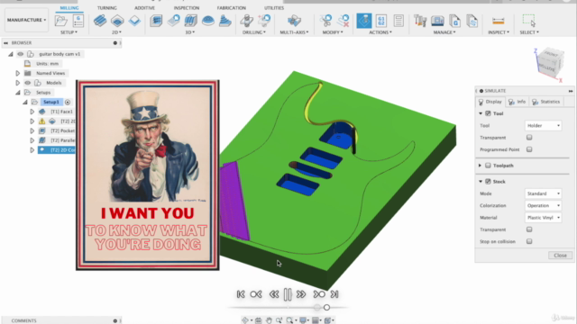Expand the Models tree node
Image resolution: width=577 pixels, height=324 pixels.
click(x=17, y=83)
